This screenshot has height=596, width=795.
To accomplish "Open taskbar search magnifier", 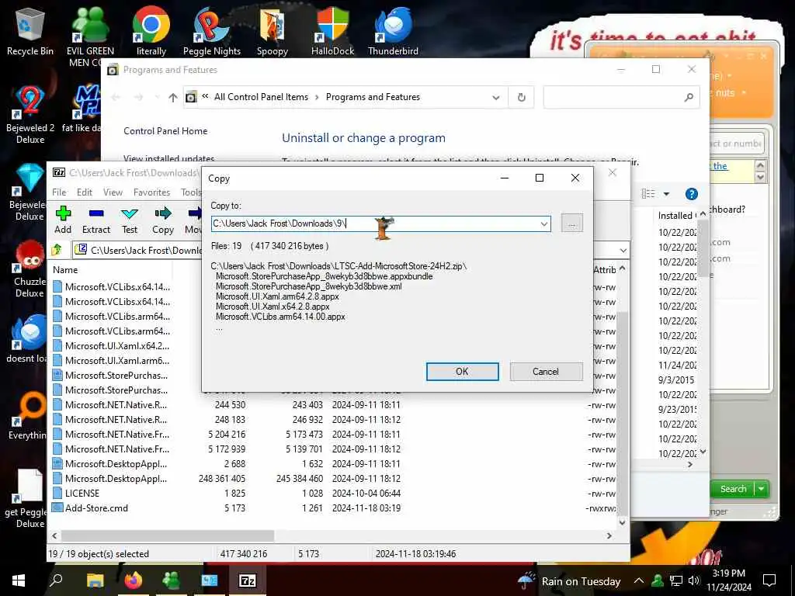I will pyautogui.click(x=56, y=580).
